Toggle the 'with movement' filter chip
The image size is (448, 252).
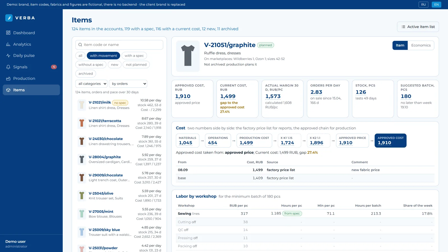[103, 56]
